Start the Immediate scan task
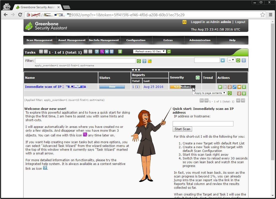Image resolution: width=276 pixels, height=199 pixels. (x=220, y=87)
